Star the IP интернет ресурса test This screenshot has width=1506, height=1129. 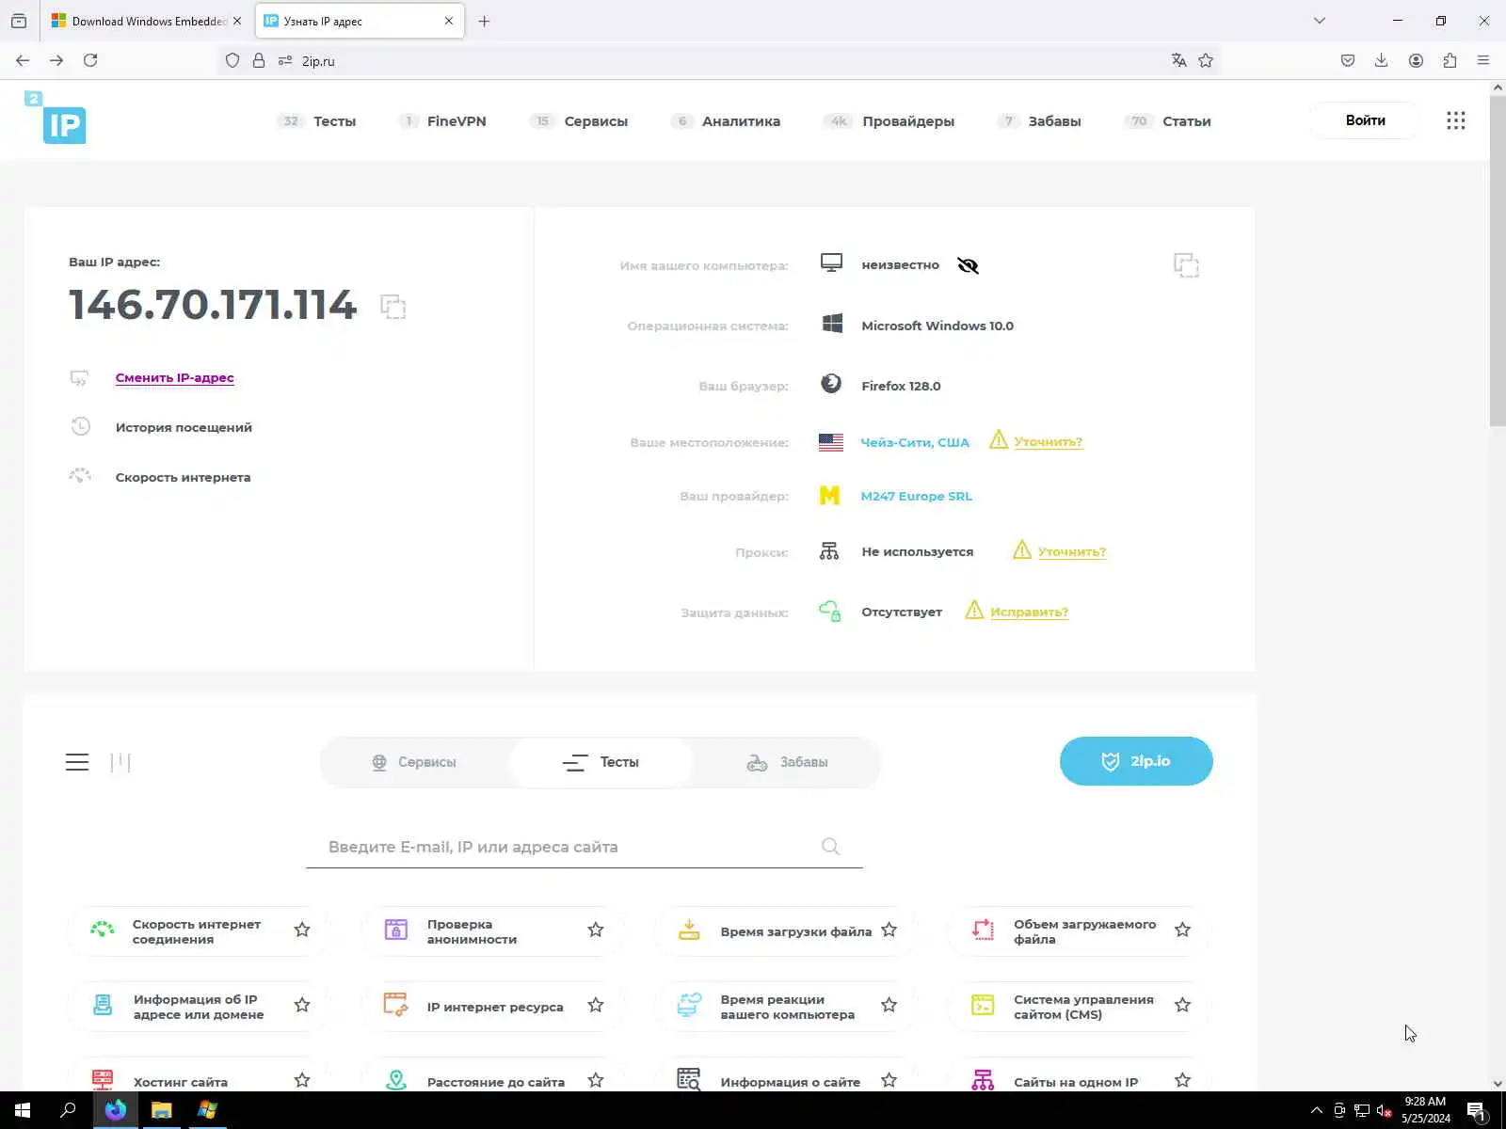pyautogui.click(x=596, y=1005)
